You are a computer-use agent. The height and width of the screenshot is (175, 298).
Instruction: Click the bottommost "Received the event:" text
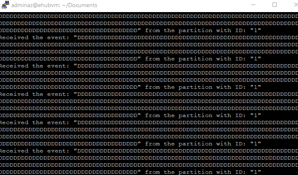(x=34, y=151)
